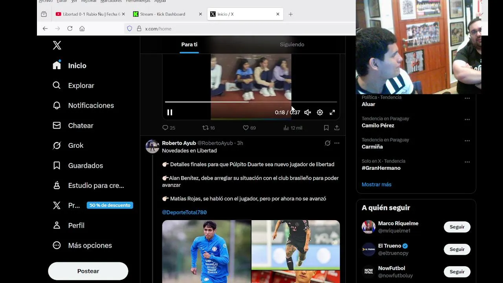The width and height of the screenshot is (503, 283).
Task: Open Historial menu
Action: (88, 1)
